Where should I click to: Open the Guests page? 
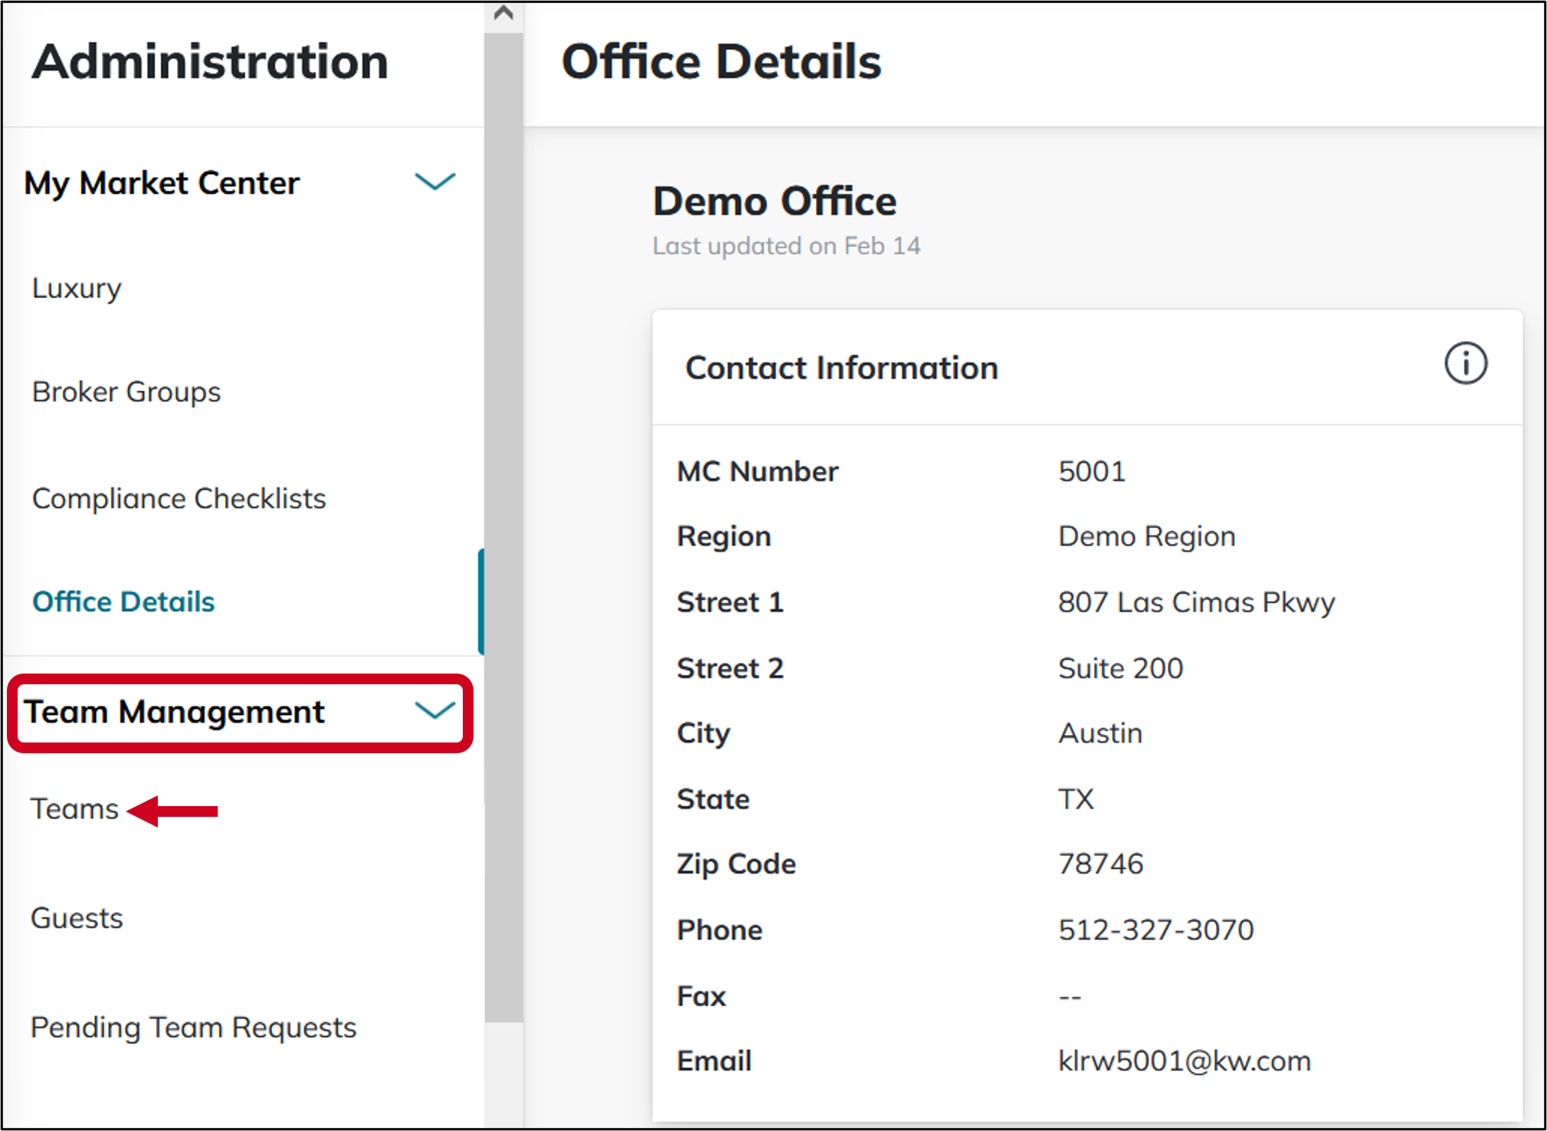[x=76, y=918]
